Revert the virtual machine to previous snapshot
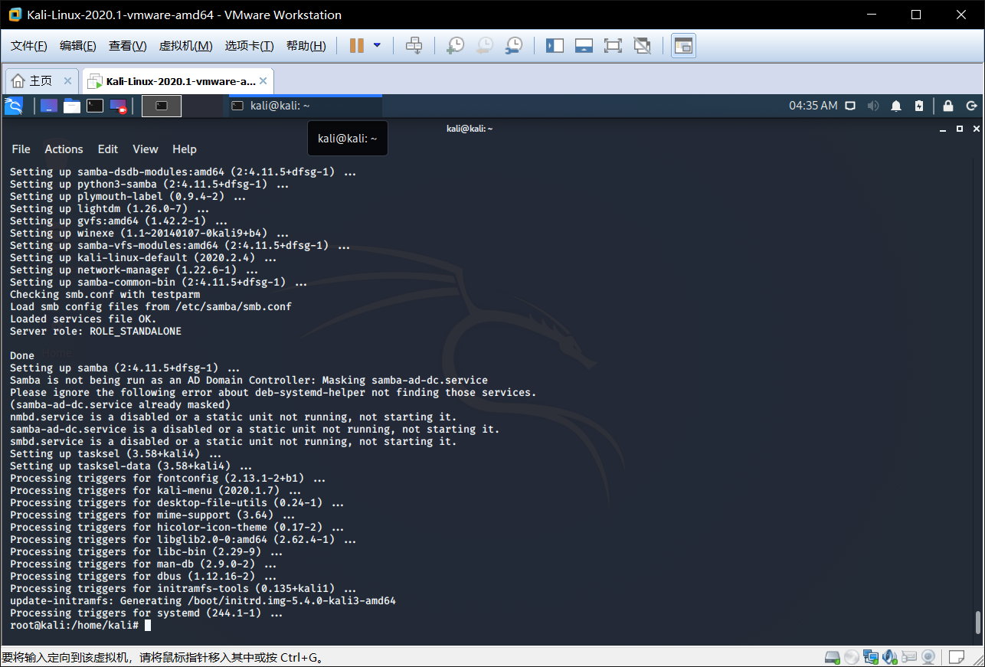The height and width of the screenshot is (667, 985). [x=484, y=46]
